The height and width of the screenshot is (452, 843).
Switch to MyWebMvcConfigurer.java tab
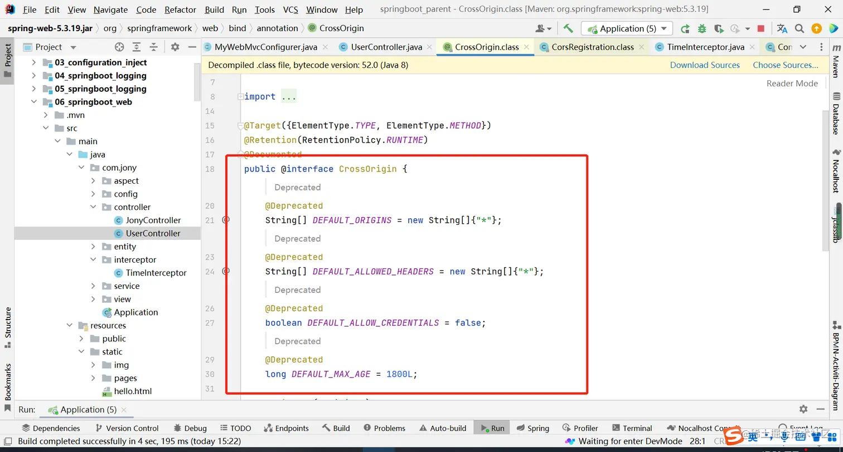coord(266,47)
